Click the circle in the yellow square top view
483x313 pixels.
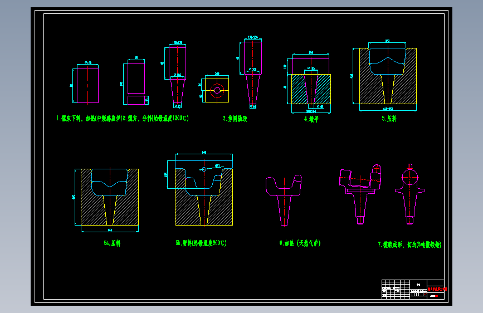217,90
